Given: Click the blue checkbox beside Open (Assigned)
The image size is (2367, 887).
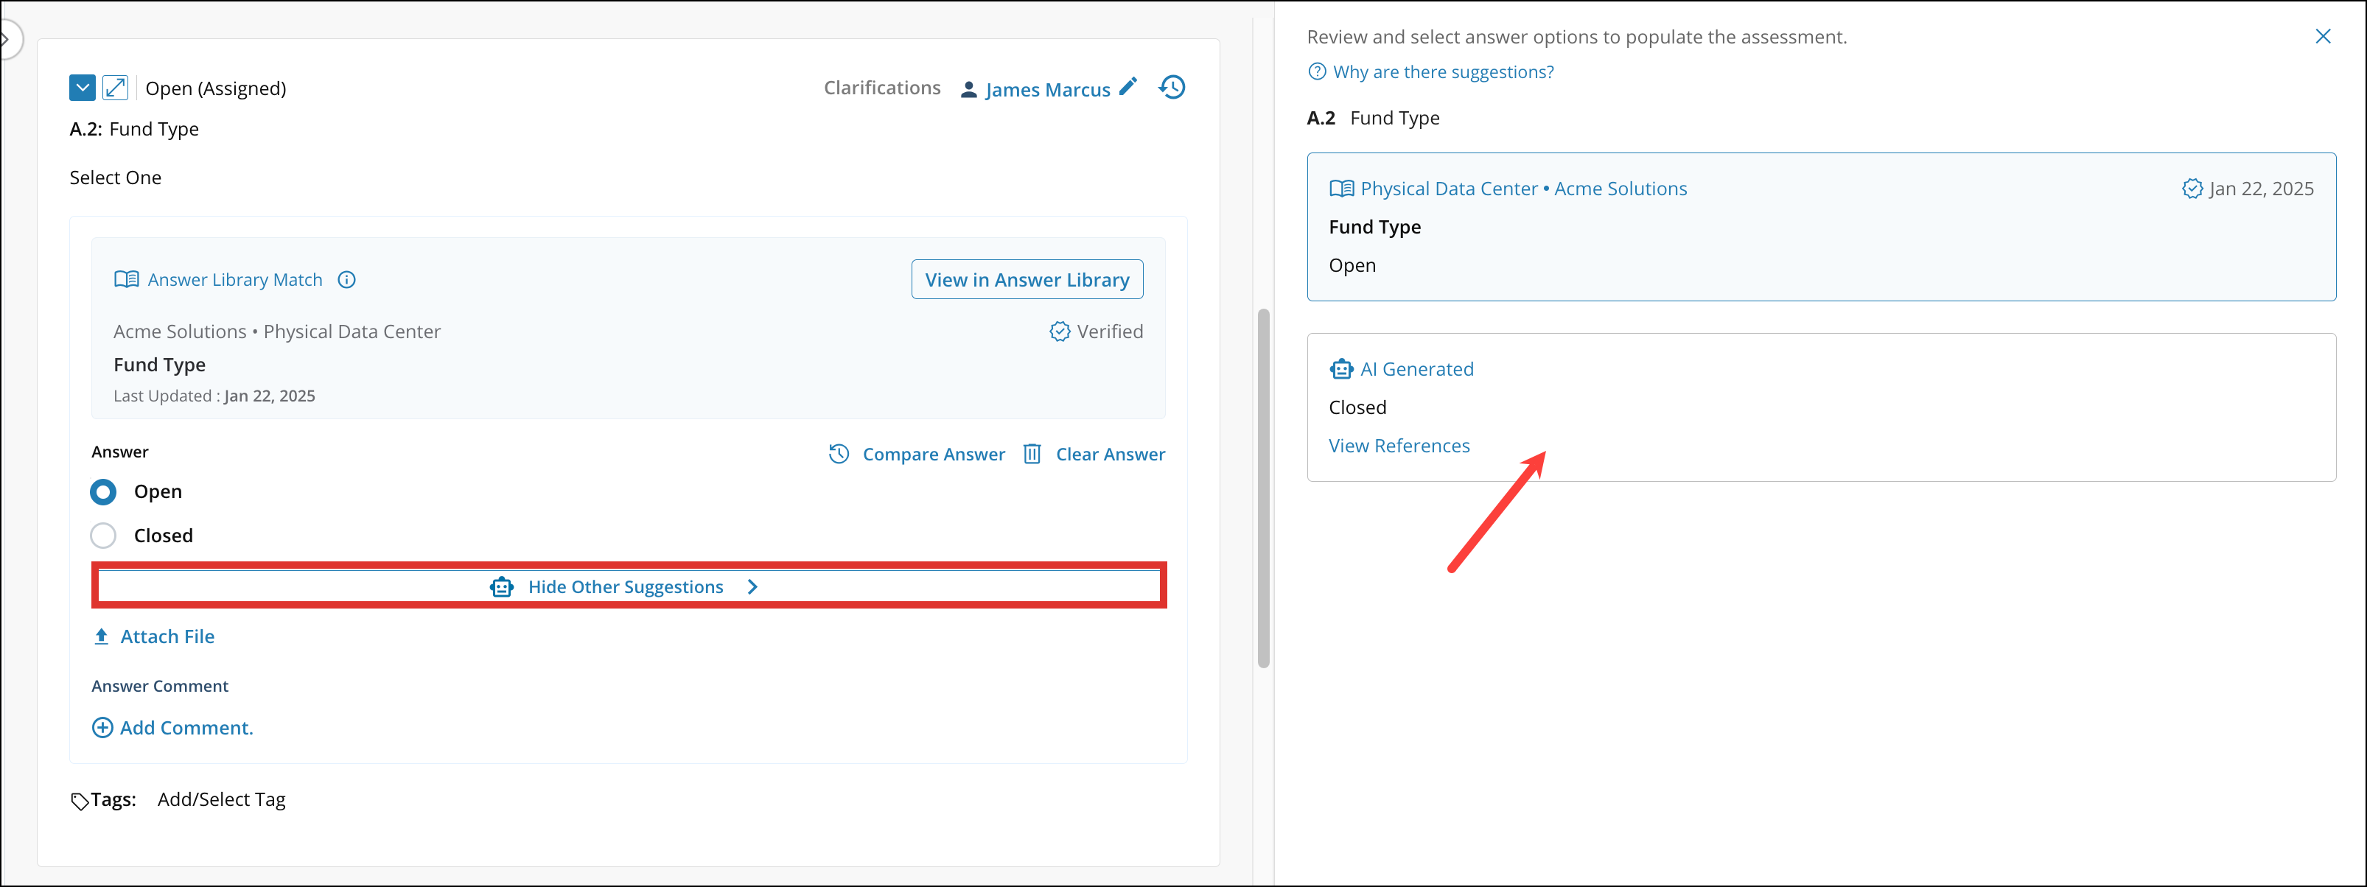Looking at the screenshot, I should 82,88.
